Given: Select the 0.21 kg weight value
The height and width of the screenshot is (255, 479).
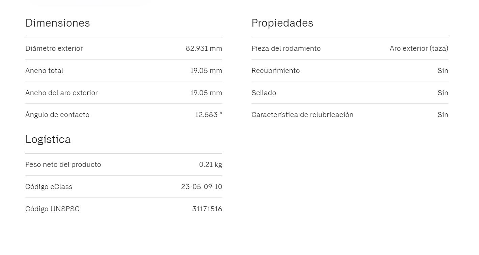Looking at the screenshot, I should [210, 165].
